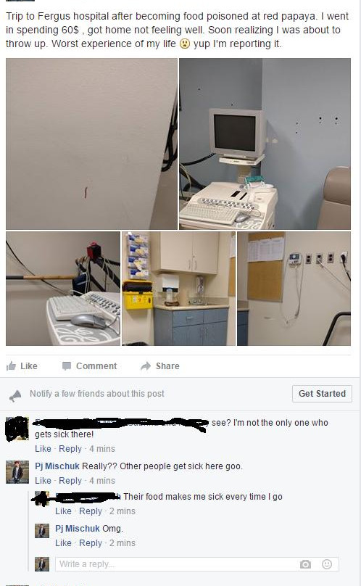
Task: Open the emoji smiley picker in reply box
Action: (x=327, y=564)
